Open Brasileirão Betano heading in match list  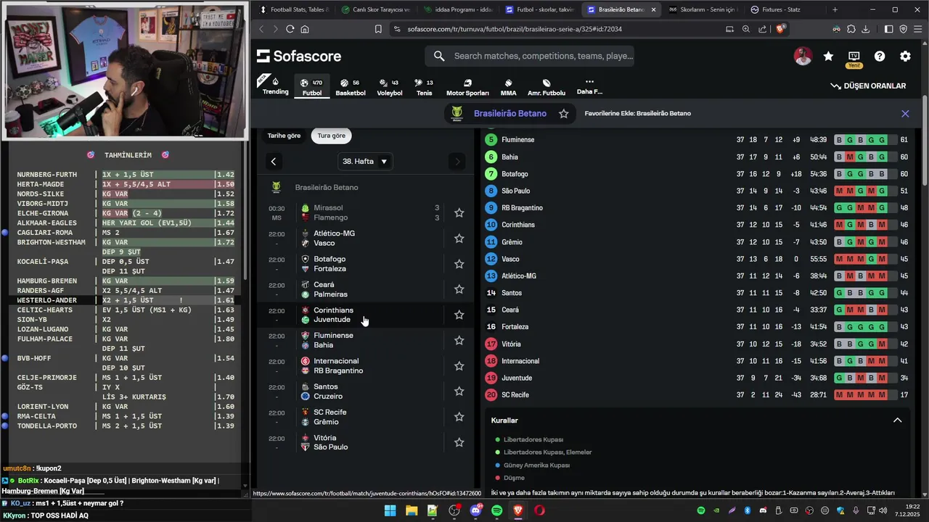click(326, 188)
